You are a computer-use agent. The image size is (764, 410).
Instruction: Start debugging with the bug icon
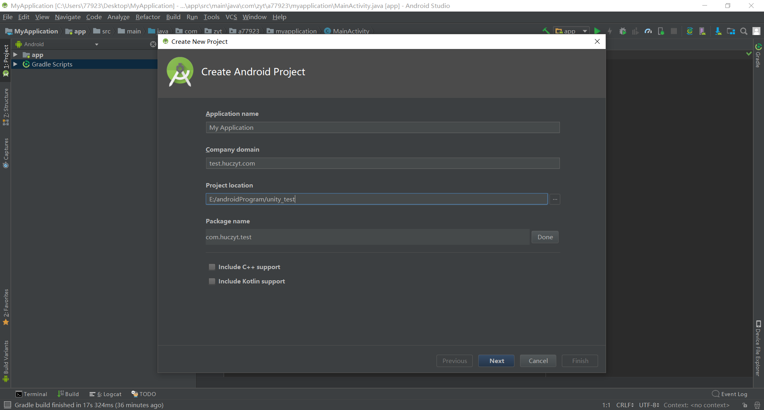tap(623, 31)
